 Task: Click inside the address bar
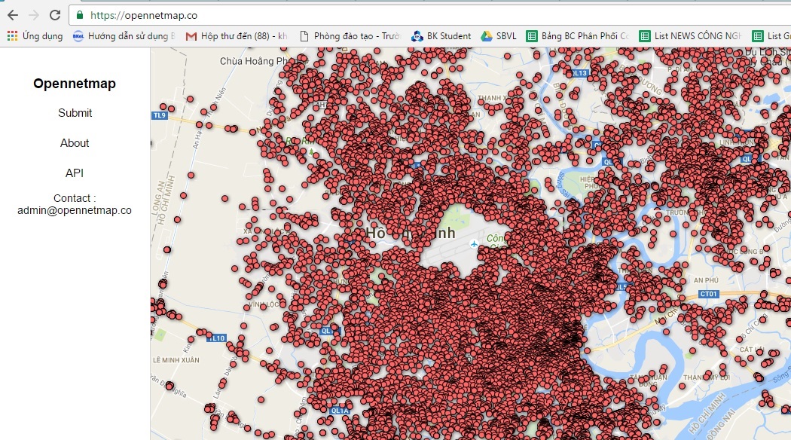pyautogui.click(x=226, y=14)
